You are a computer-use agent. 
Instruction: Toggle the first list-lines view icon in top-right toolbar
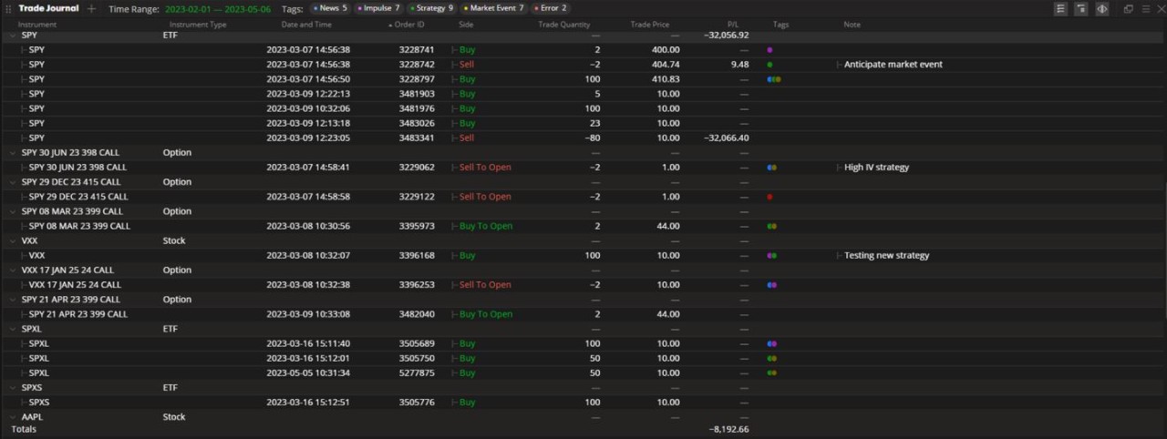[1060, 8]
